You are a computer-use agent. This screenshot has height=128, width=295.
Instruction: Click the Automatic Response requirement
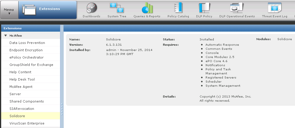point(222,45)
